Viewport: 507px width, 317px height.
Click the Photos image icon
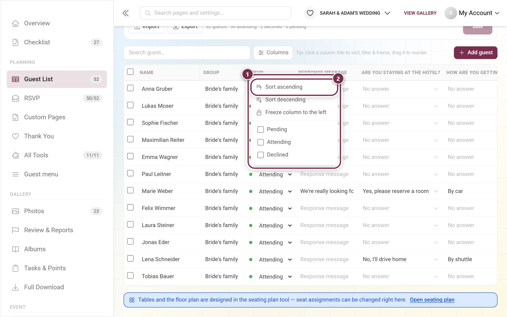[x=15, y=211]
